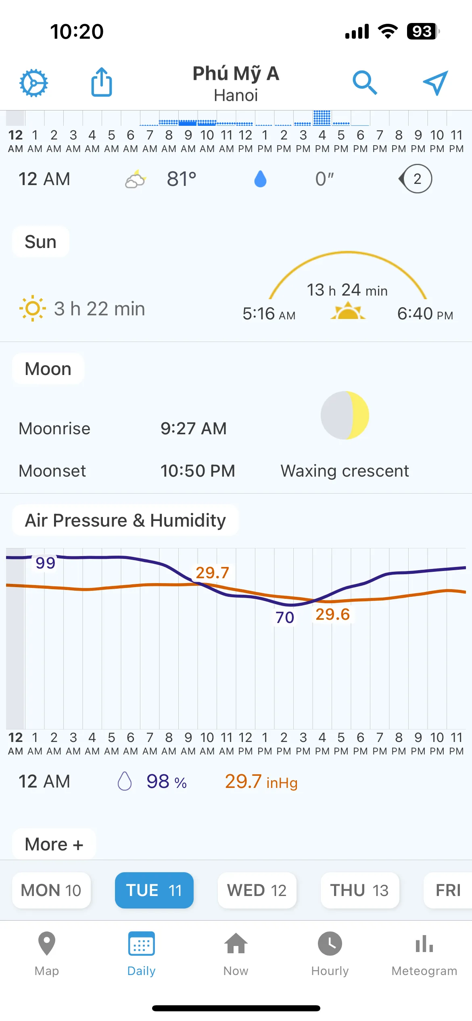Expand the More + section
Image resolution: width=472 pixels, height=1021 pixels.
[x=54, y=844]
